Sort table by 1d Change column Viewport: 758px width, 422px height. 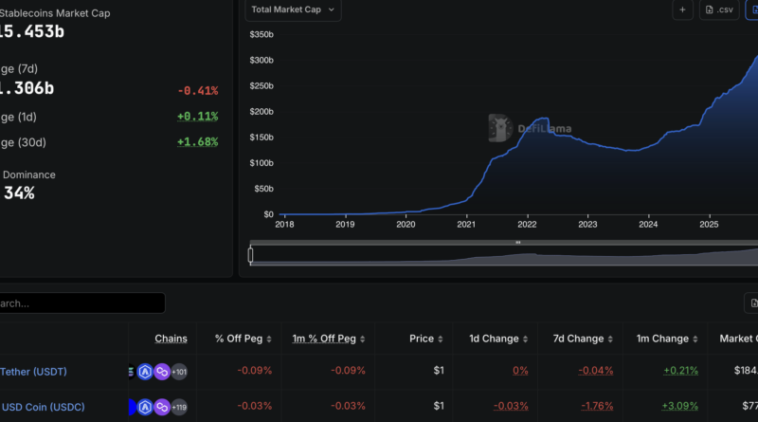point(500,339)
